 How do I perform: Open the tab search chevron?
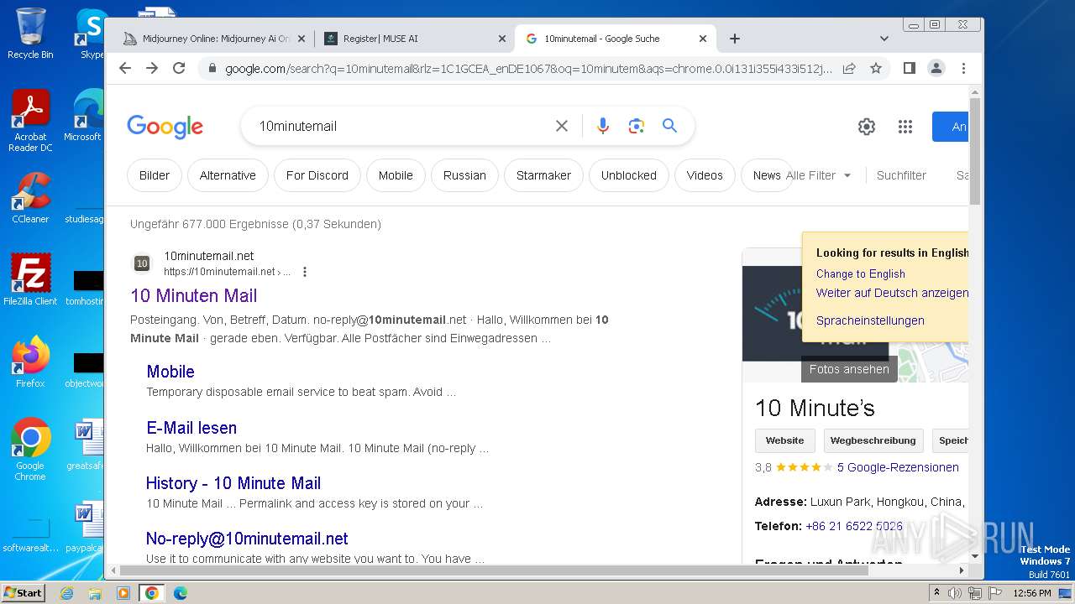(x=884, y=39)
